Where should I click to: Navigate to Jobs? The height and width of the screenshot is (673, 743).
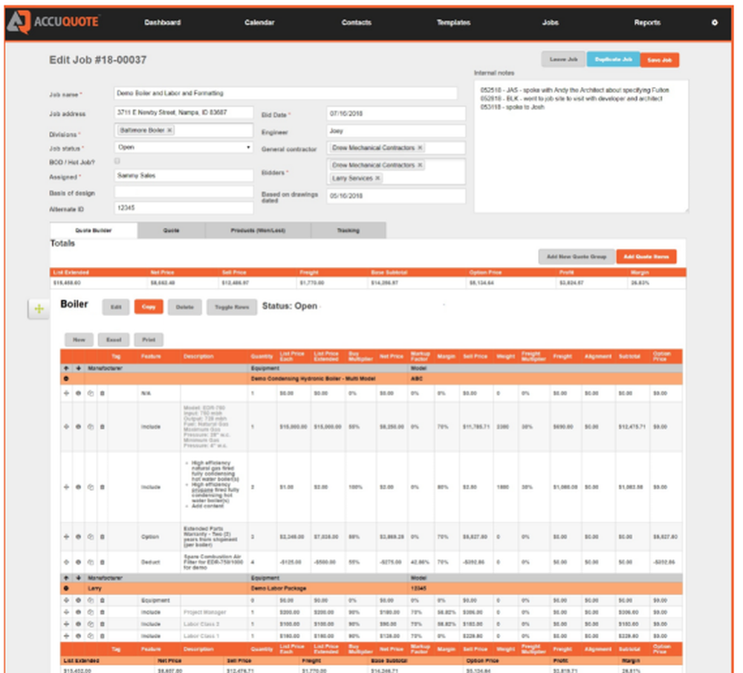click(550, 22)
